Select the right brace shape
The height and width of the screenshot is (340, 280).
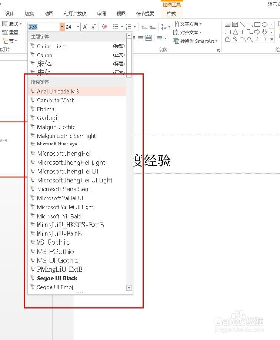coord(264,39)
